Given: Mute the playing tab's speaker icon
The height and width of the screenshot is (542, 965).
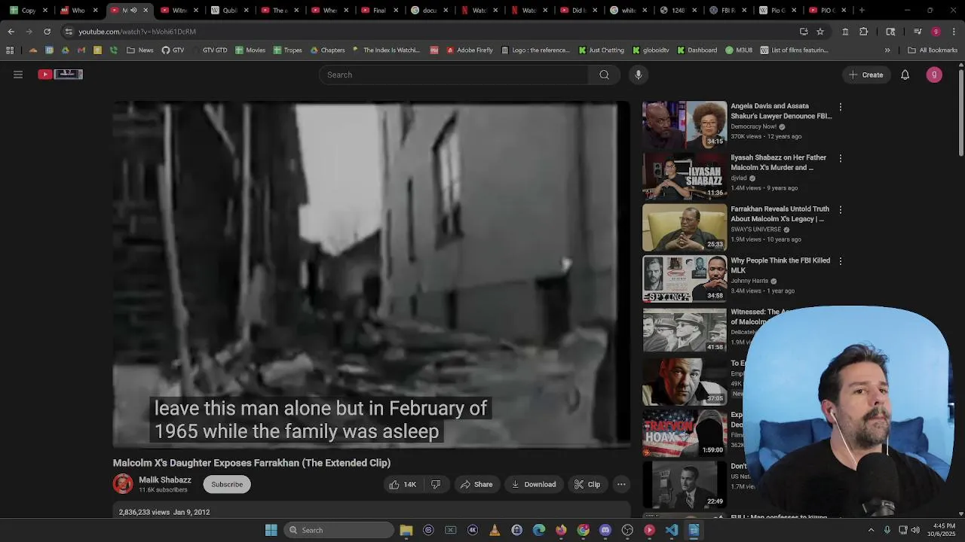Looking at the screenshot, I should (133, 11).
